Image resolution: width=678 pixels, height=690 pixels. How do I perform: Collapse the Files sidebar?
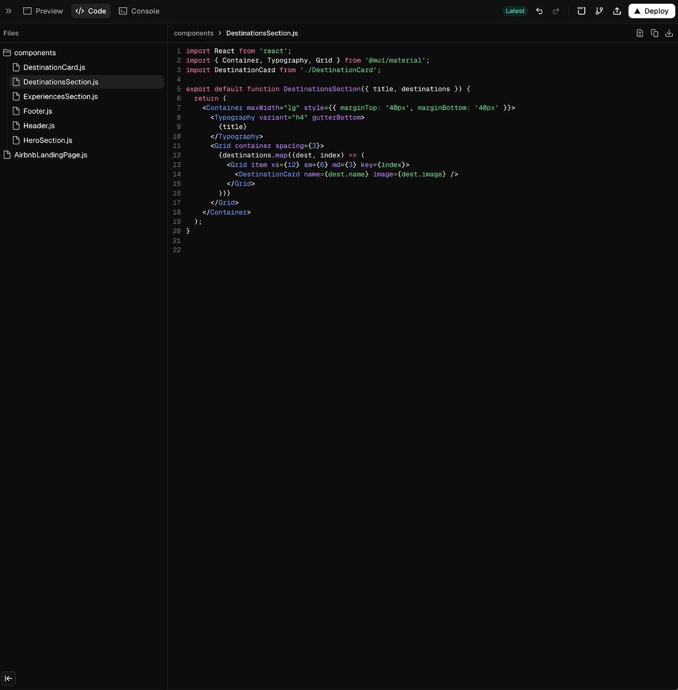[8, 678]
